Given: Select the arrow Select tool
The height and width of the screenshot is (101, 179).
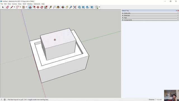Looking at the screenshot, I should point(3,7).
